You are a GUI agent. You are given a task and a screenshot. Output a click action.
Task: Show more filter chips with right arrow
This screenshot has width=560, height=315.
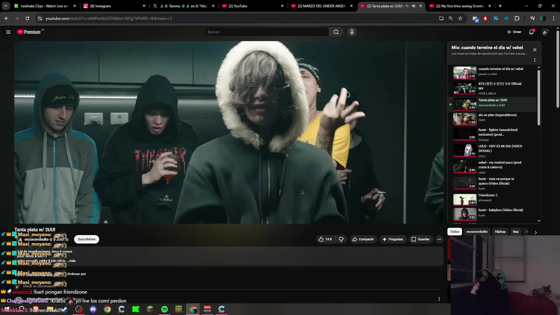coord(535,232)
